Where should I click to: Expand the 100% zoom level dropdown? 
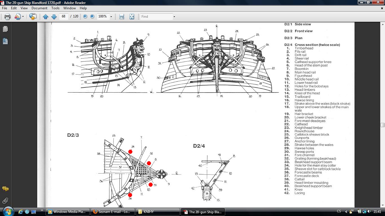coord(111,17)
